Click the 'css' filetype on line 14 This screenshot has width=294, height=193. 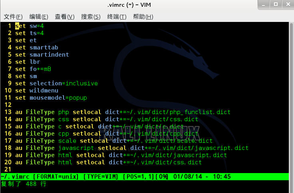pos(64,119)
